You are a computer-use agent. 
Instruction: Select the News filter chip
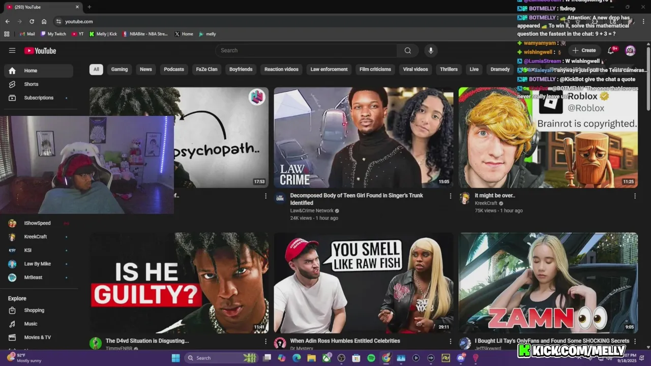coord(146,69)
